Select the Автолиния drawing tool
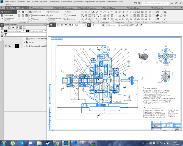 35,12
